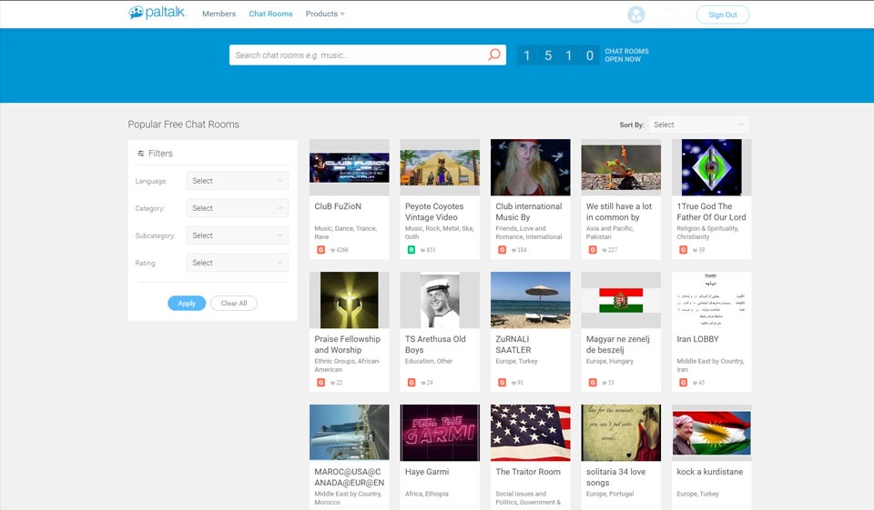
Task: Click heart icon on Iran LOBBY card
Action: 695,383
